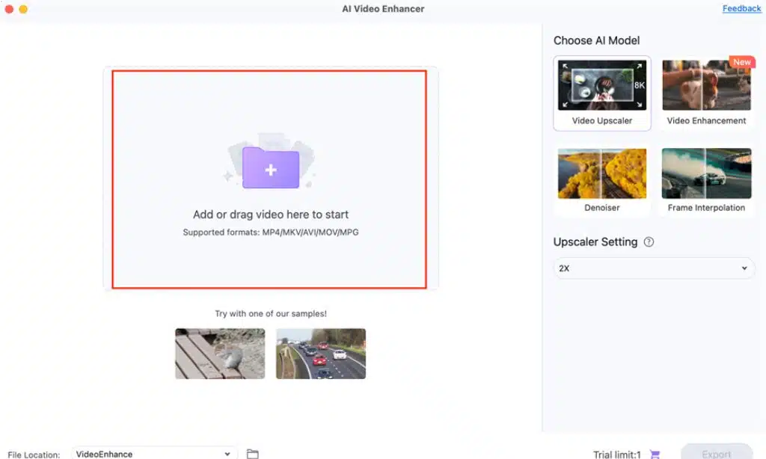766x459 pixels.
Task: Select the Video Upscaler AI model
Action: coord(601,92)
